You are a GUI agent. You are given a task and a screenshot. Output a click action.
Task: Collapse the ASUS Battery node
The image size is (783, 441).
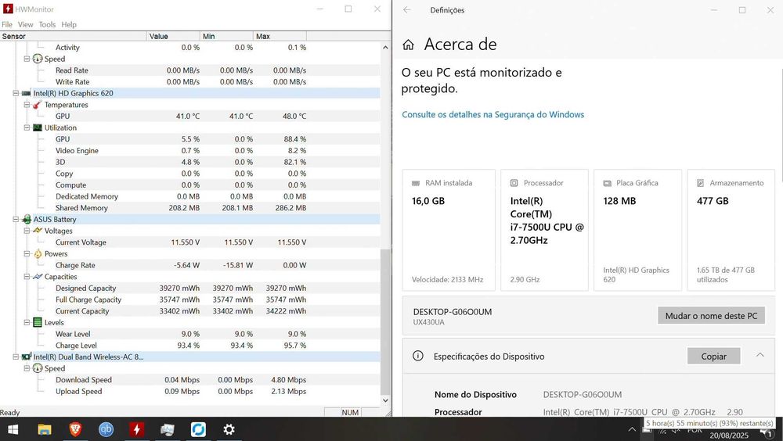(x=16, y=220)
